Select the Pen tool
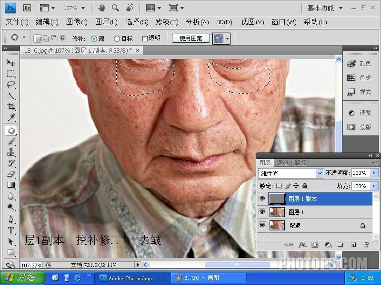This screenshot has width=381, height=285. pos(10,219)
